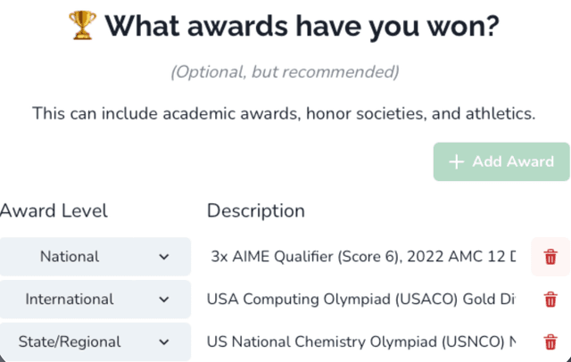Click the trophy emoji icon
This screenshot has height=362, width=571.
83,26
